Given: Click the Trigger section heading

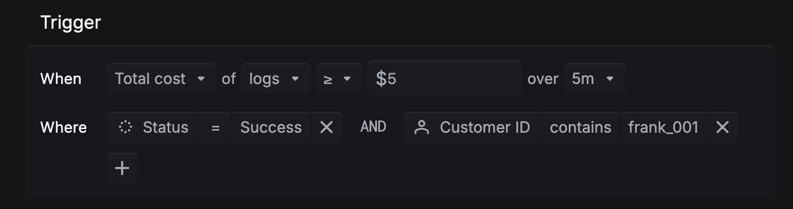Looking at the screenshot, I should tap(70, 23).
